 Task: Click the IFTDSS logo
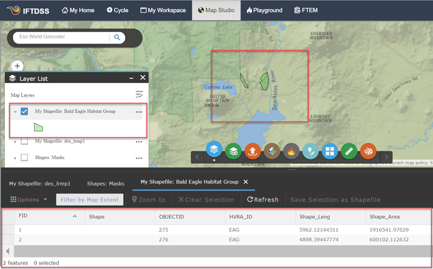pos(28,11)
